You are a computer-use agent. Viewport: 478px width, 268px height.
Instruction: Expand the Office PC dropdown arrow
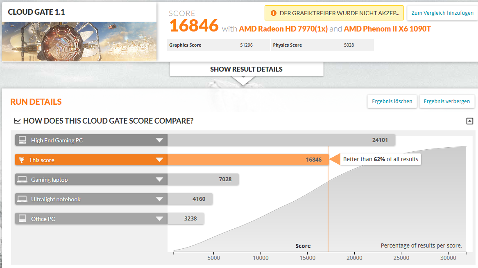point(159,218)
